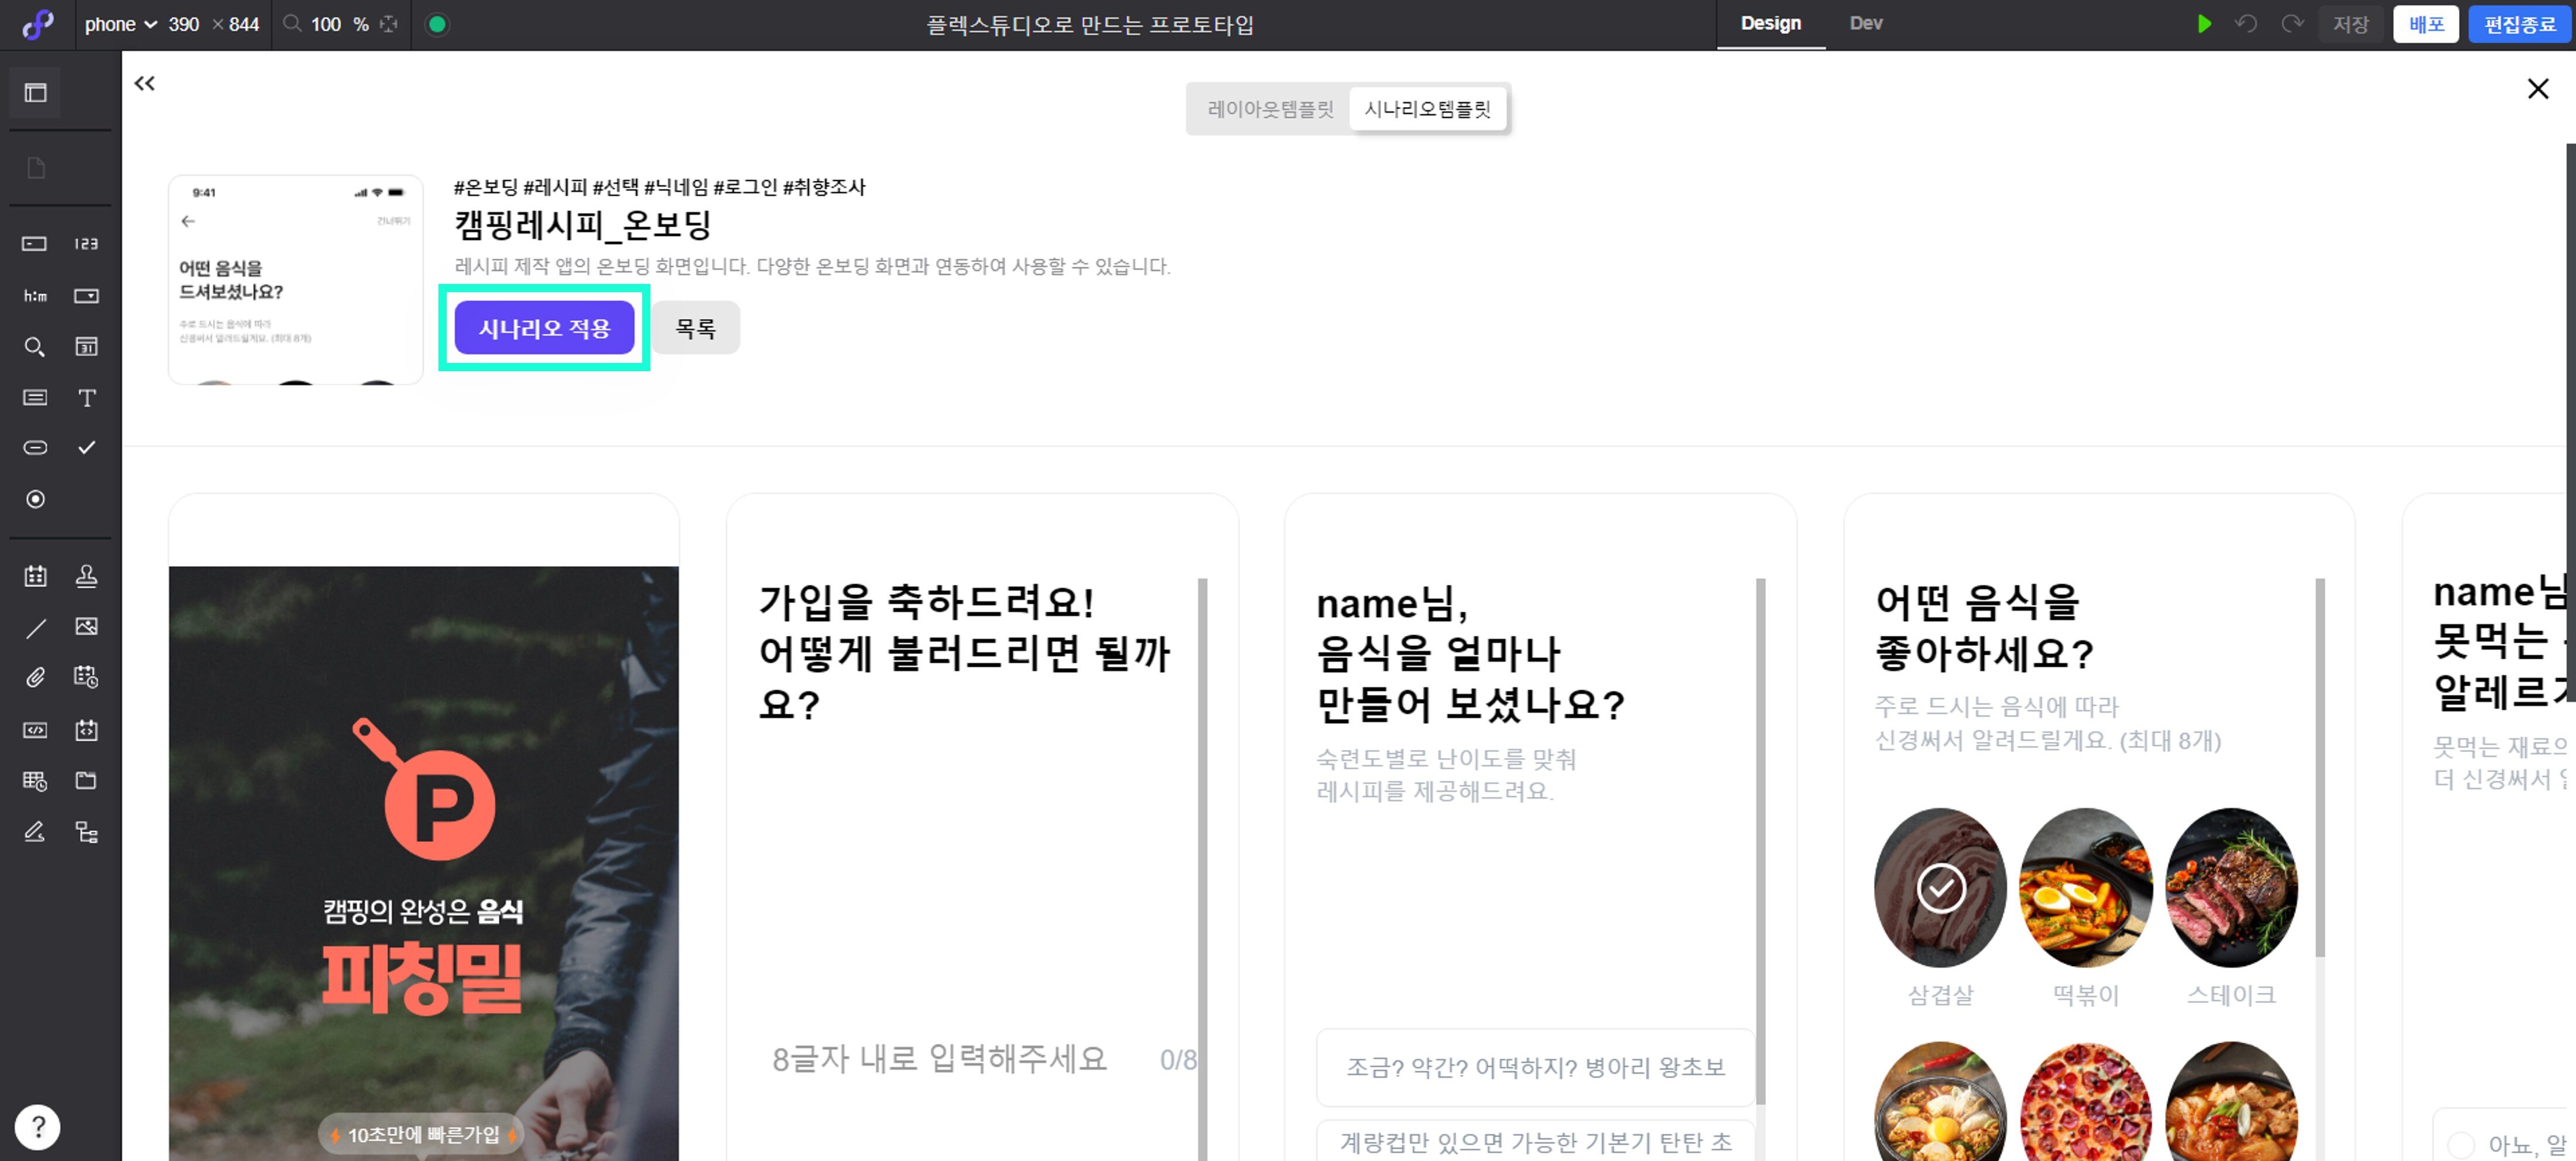2576x1161 pixels.
Task: Select the T text label component
Action: click(86, 398)
